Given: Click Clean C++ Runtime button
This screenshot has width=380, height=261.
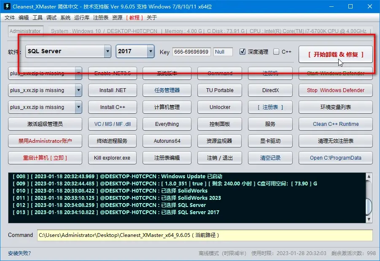Looking at the screenshot, I should tap(335, 124).
